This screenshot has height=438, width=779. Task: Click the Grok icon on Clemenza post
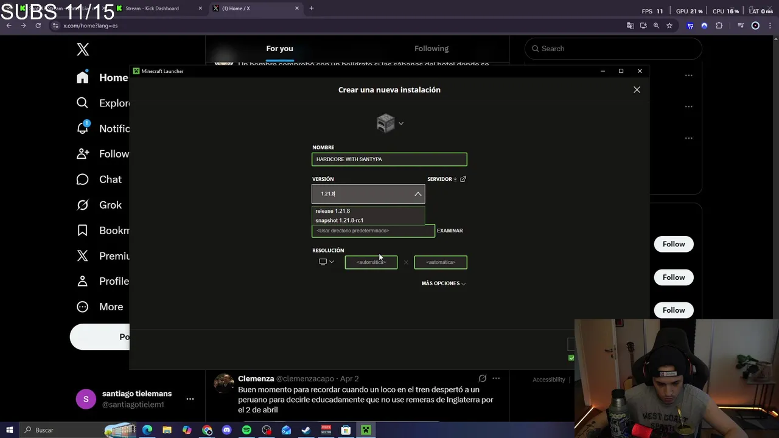pos(482,378)
